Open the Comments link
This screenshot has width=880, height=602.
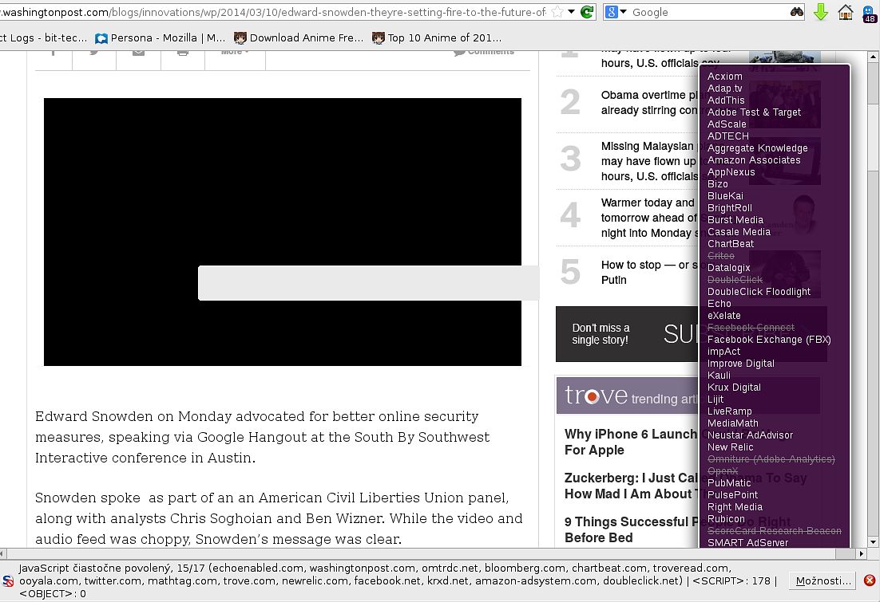pyautogui.click(x=484, y=52)
